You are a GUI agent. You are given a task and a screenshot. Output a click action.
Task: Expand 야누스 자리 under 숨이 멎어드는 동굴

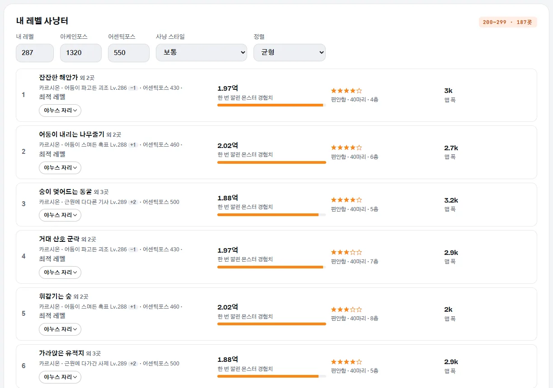[60, 215]
